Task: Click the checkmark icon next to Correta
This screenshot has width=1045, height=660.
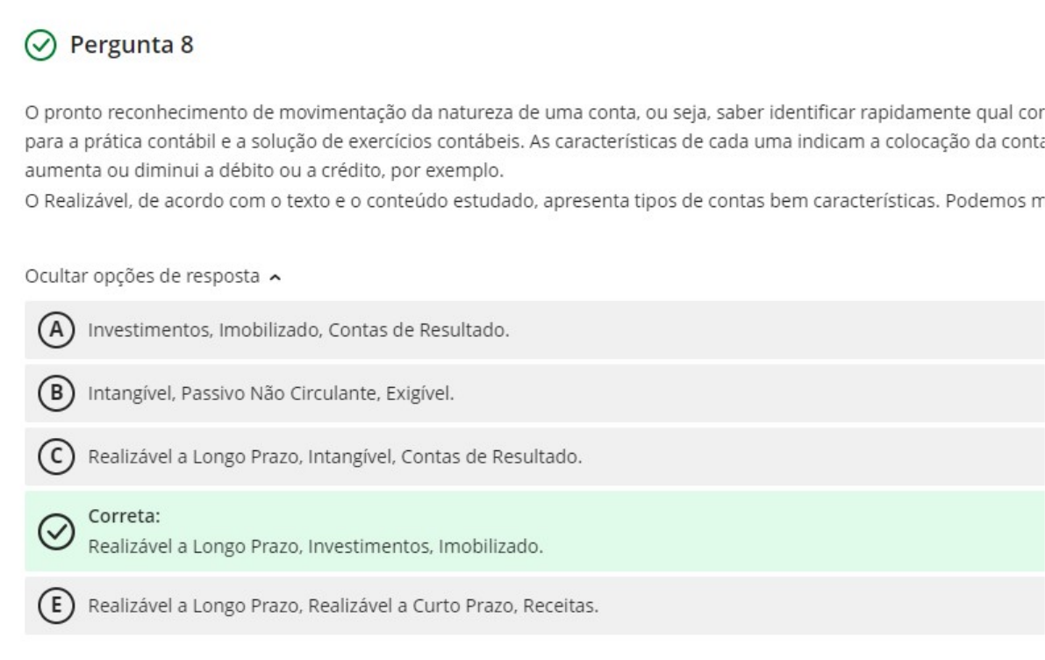Action: [55, 534]
